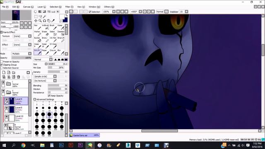Pick the move layer tool
Image resolution: width=265 pixels, height=149 pixels.
[36, 21]
